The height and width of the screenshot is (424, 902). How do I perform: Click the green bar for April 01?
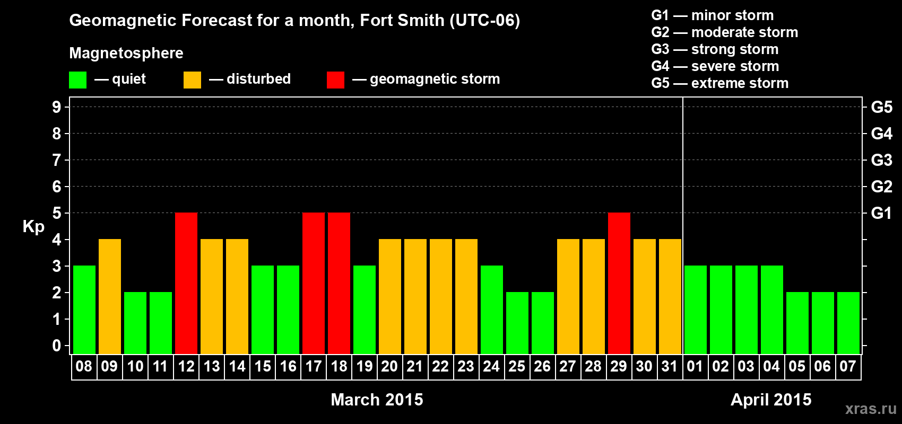point(696,310)
